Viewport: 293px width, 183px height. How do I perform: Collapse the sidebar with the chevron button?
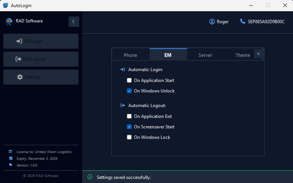(74, 22)
